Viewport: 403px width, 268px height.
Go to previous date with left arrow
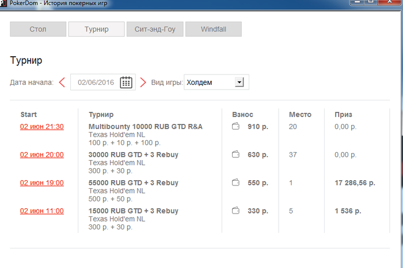(62, 82)
